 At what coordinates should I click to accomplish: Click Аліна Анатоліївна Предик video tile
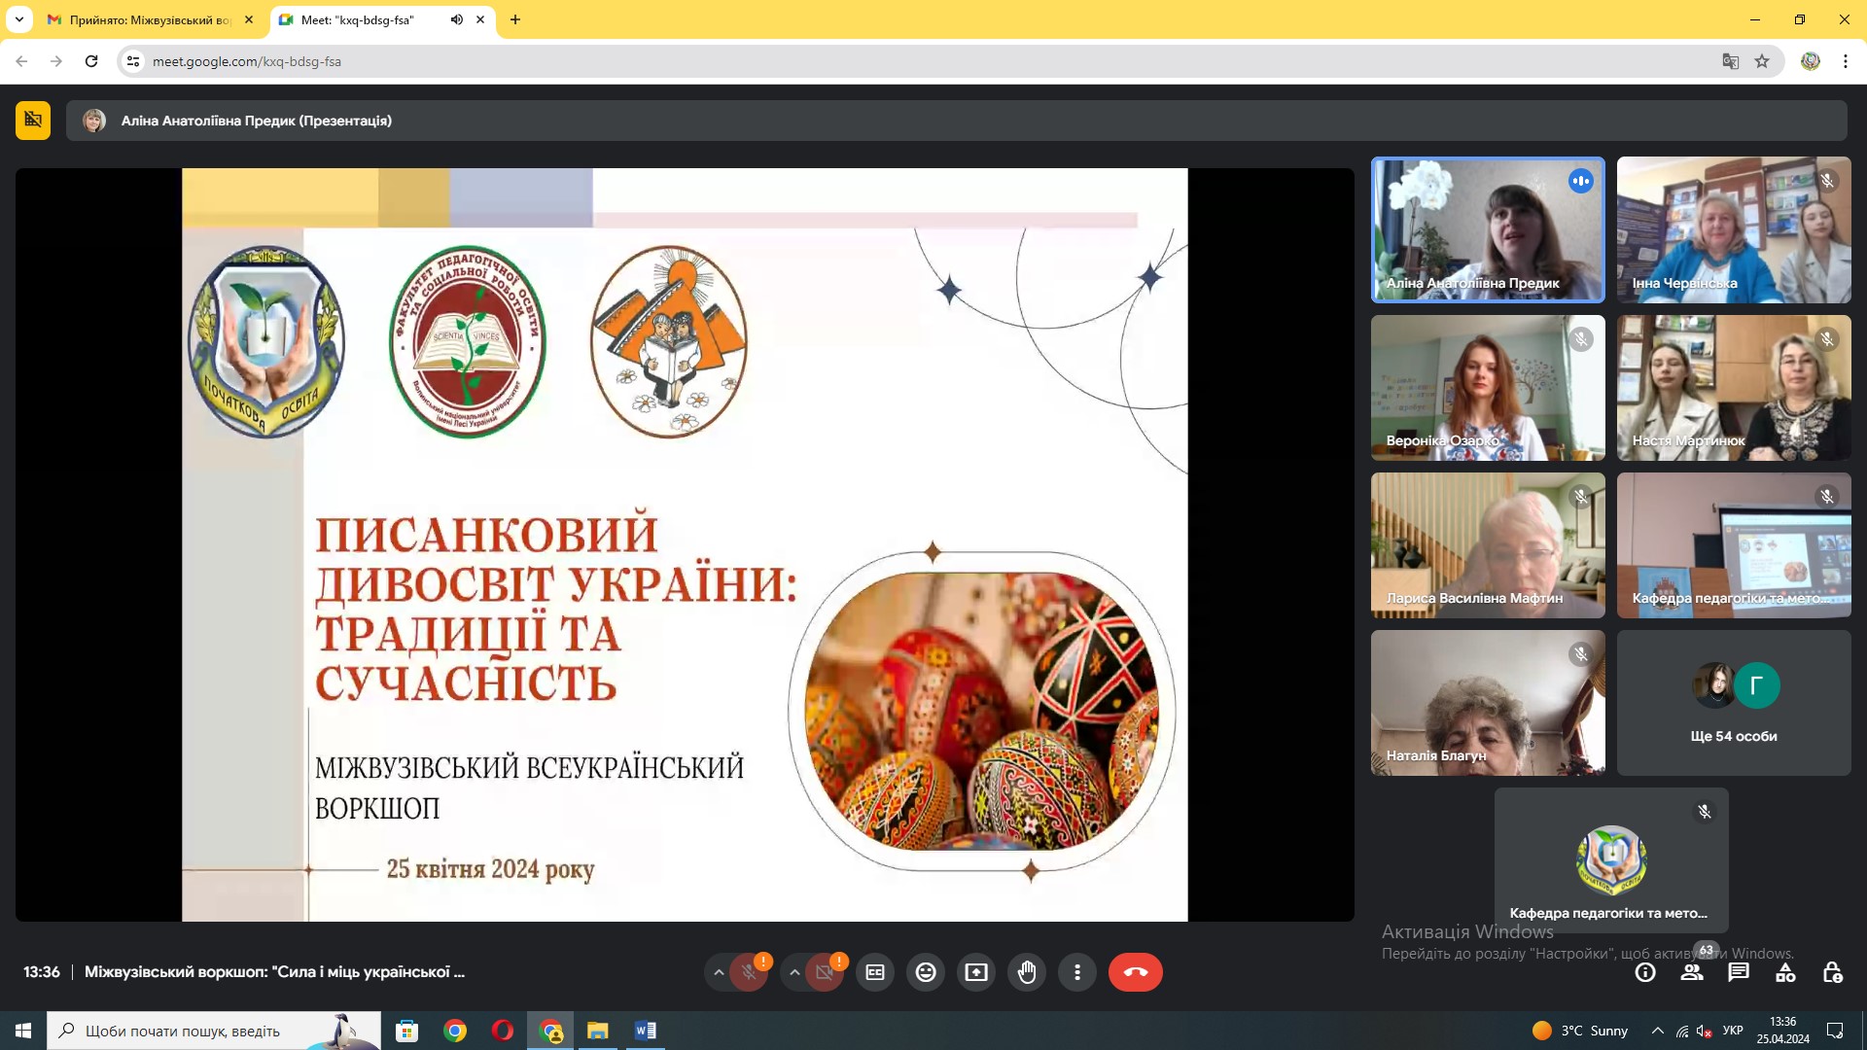coord(1488,230)
